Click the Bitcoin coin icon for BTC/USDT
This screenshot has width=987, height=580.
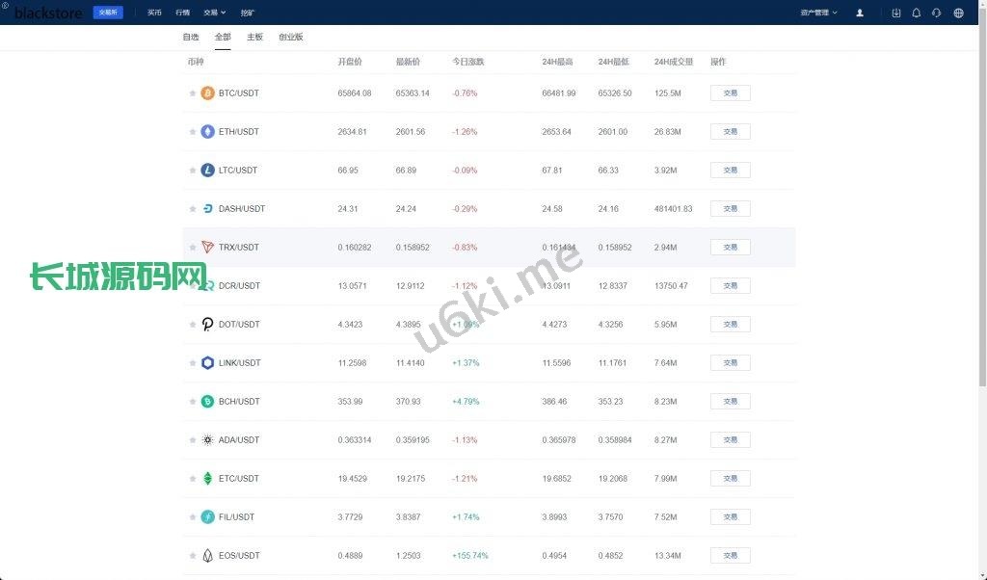point(207,93)
